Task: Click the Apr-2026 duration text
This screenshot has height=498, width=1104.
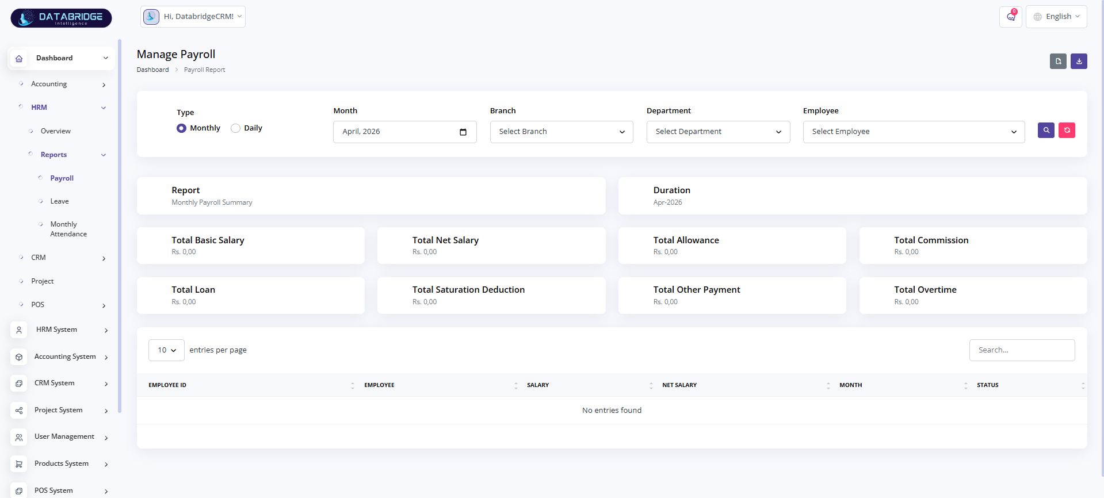Action: 667,202
